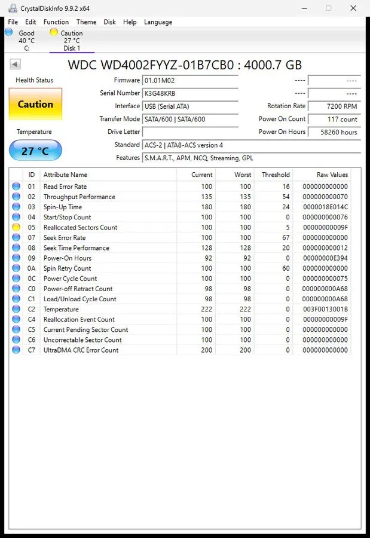Click the Interface field USB (Serial ATA)

[190, 106]
